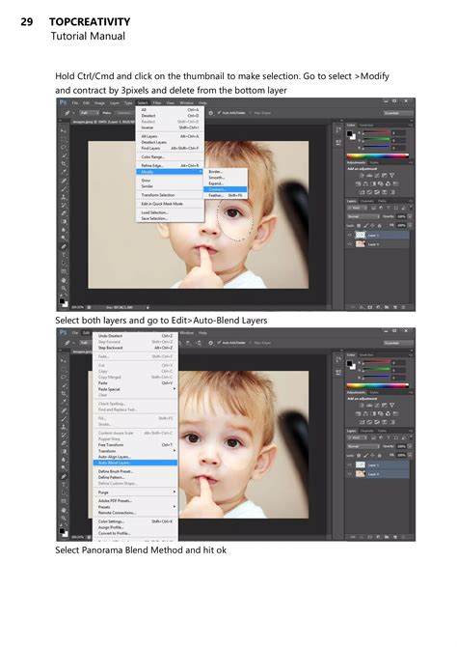Click red R slider, Select-menu screenshot
This screenshot has height=647, width=457.
377,132
